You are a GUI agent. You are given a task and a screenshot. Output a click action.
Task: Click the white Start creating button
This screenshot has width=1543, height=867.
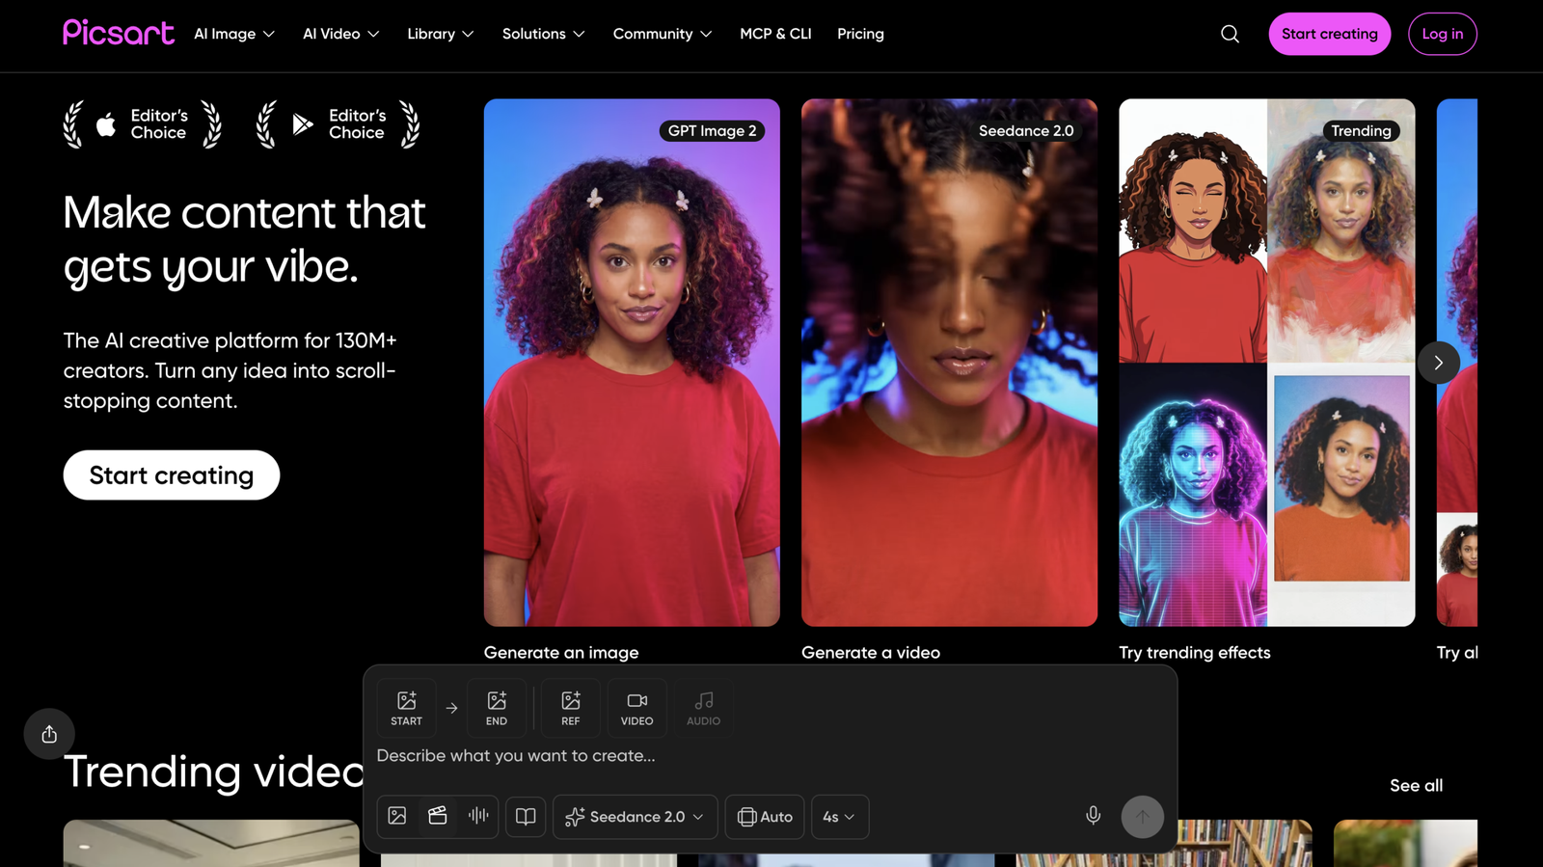tap(172, 475)
